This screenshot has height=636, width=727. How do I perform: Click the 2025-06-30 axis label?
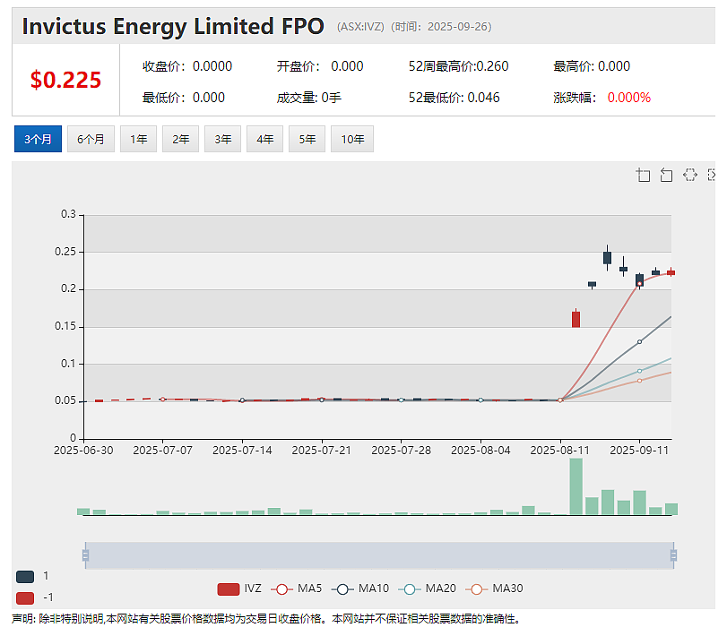(x=83, y=451)
